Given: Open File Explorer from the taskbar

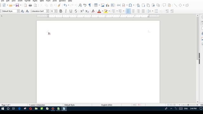Looking at the screenshot, I should [x=36, y=109].
